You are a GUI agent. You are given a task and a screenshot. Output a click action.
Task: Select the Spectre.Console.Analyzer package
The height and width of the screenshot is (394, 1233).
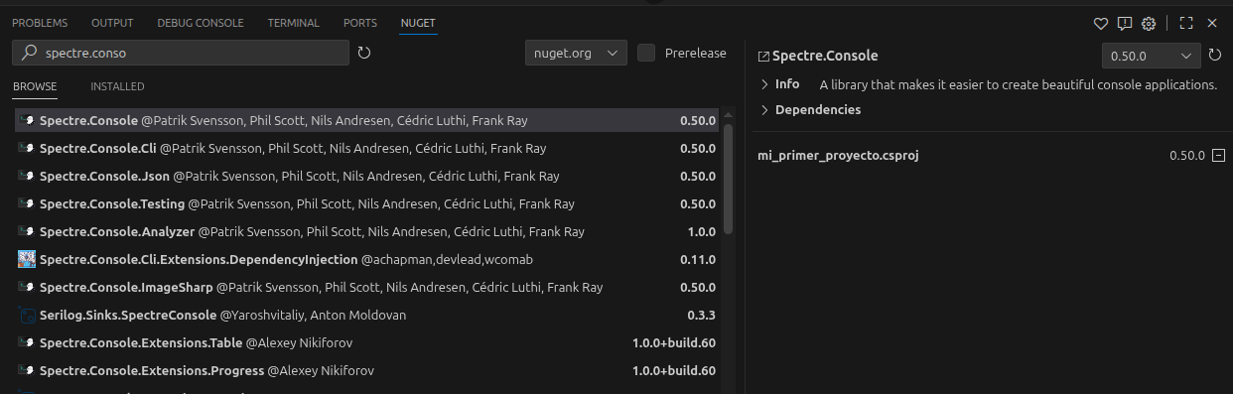367,232
